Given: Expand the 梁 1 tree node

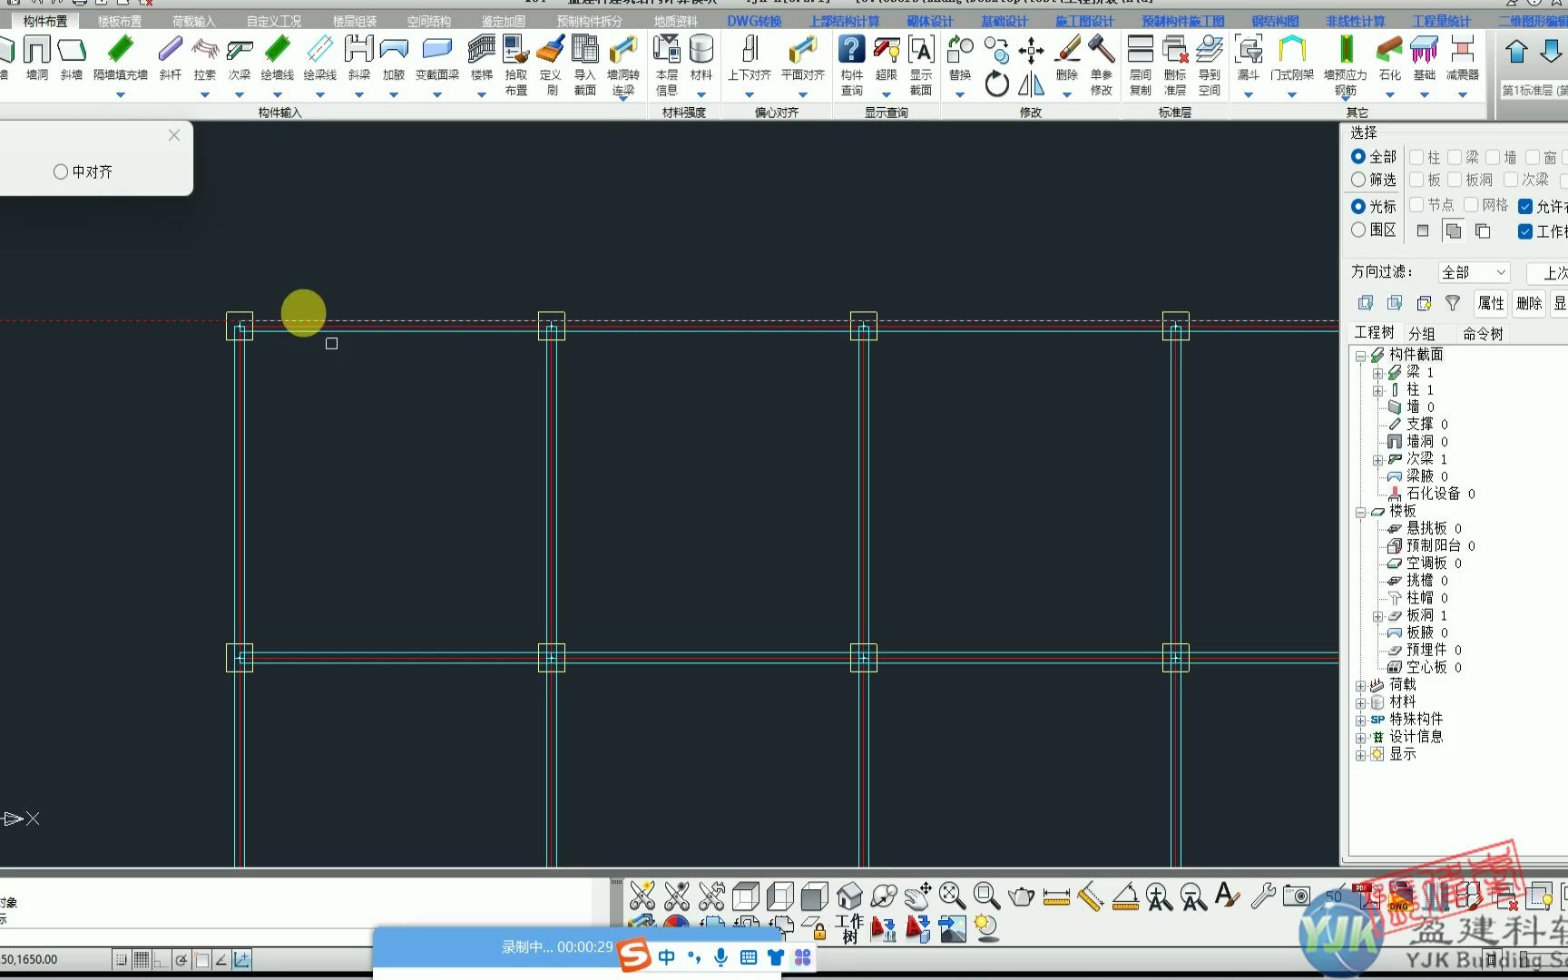Looking at the screenshot, I should (x=1378, y=373).
